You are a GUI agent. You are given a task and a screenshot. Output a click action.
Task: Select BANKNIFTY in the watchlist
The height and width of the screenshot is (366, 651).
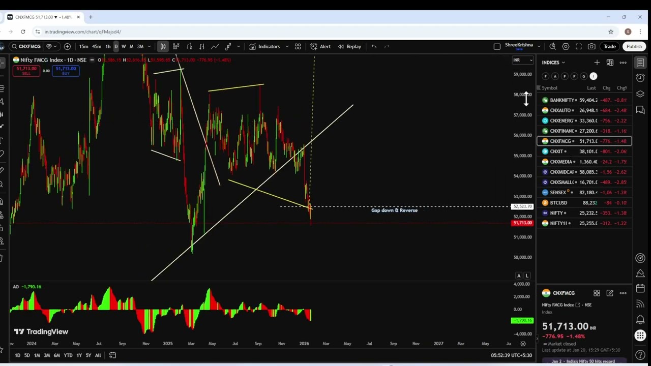(x=584, y=100)
